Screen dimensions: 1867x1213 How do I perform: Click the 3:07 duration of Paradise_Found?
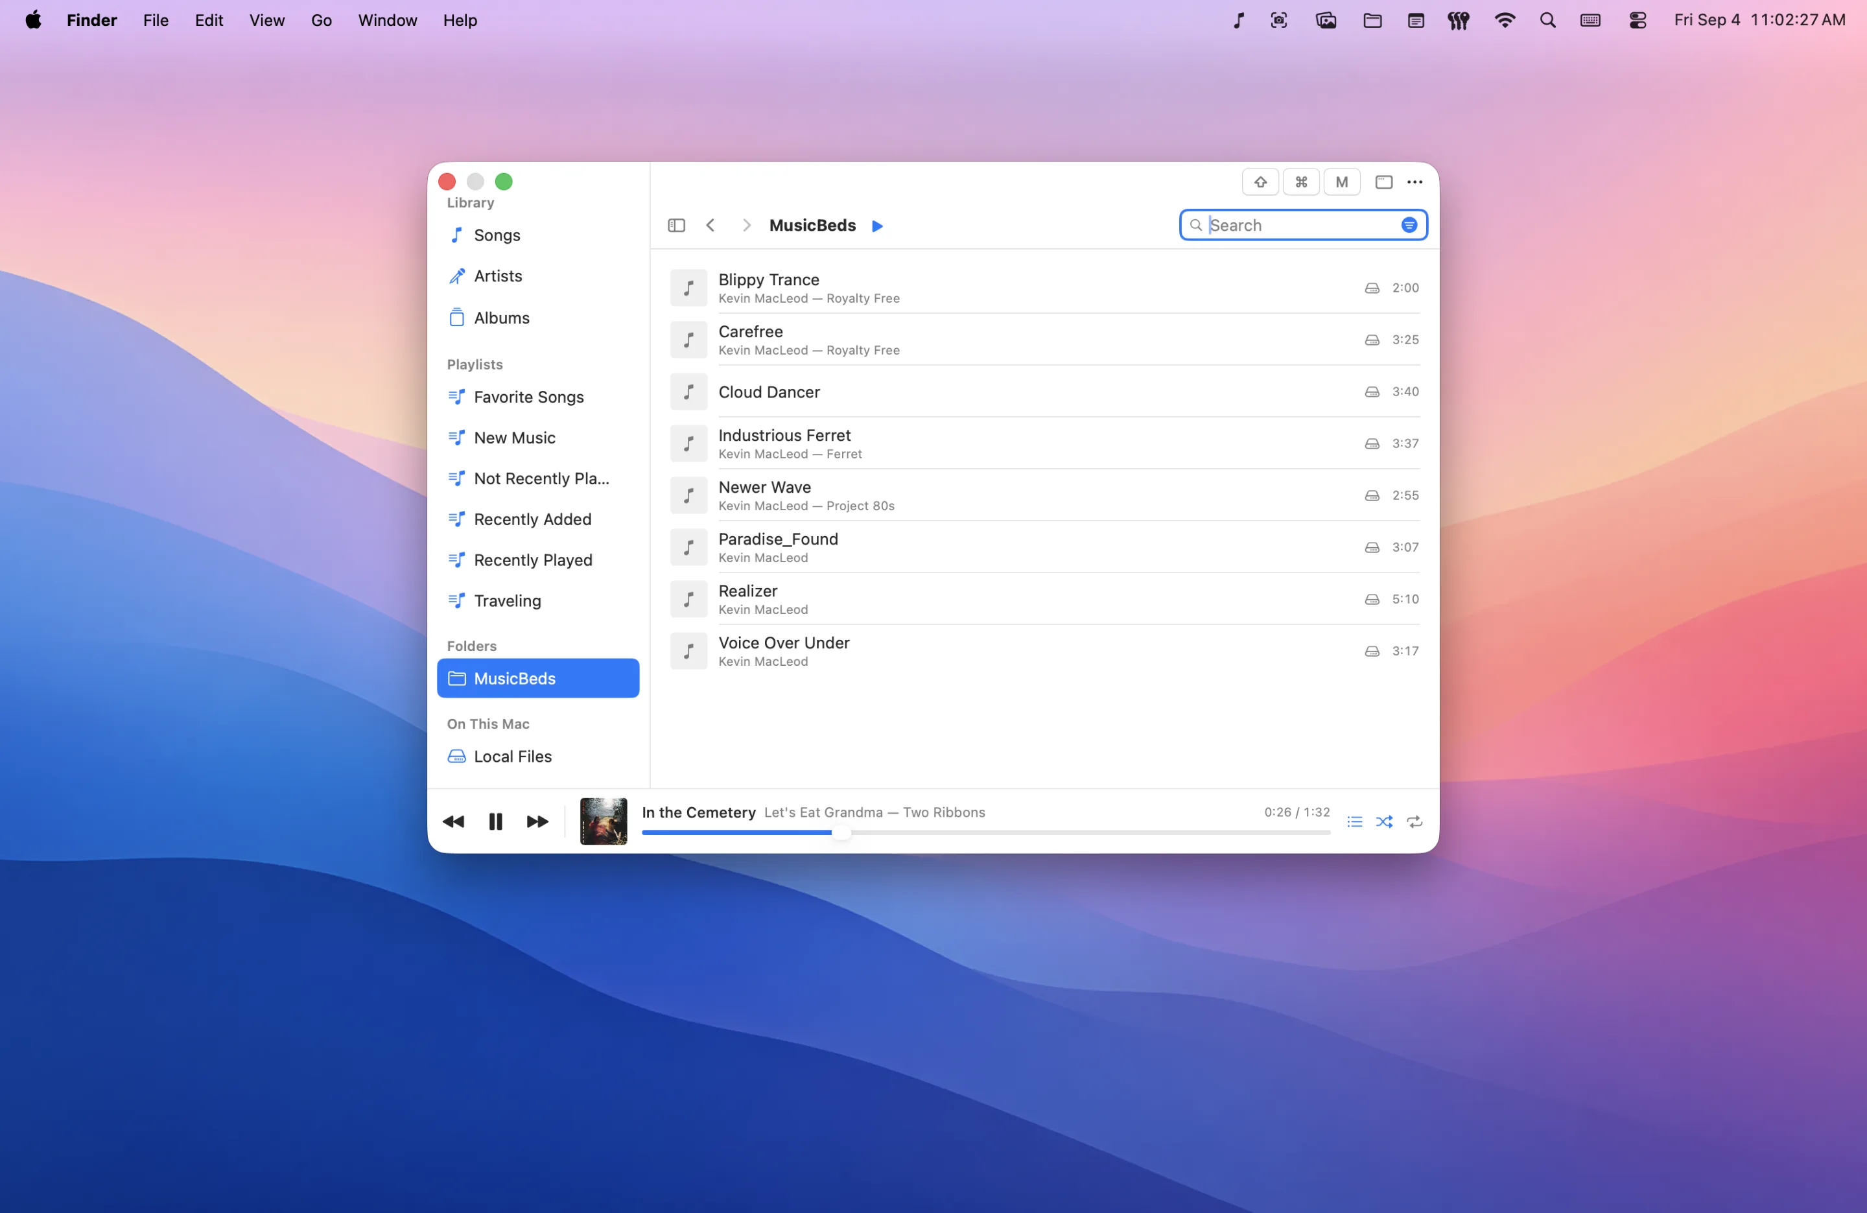(1405, 547)
